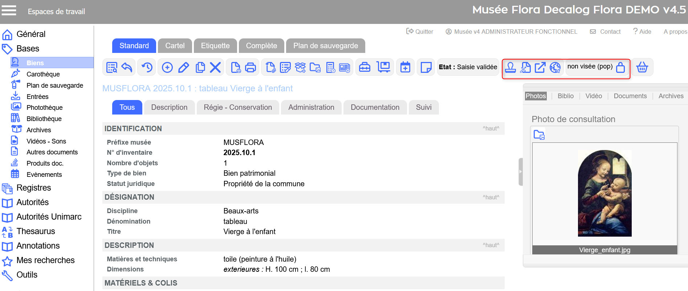Image resolution: width=688 pixels, height=291 pixels.
Task: Click the history clock icon
Action: pyautogui.click(x=147, y=67)
